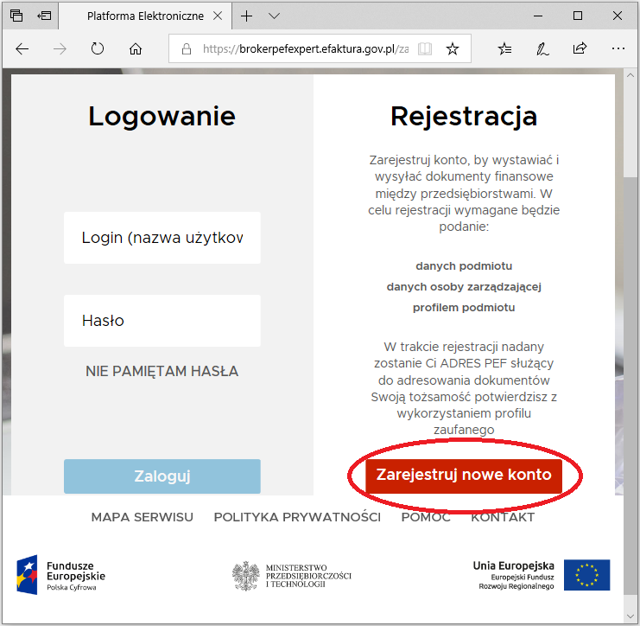The width and height of the screenshot is (640, 626).
Task: Select 'danych osoby zarządzającej' text
Action: point(464,287)
